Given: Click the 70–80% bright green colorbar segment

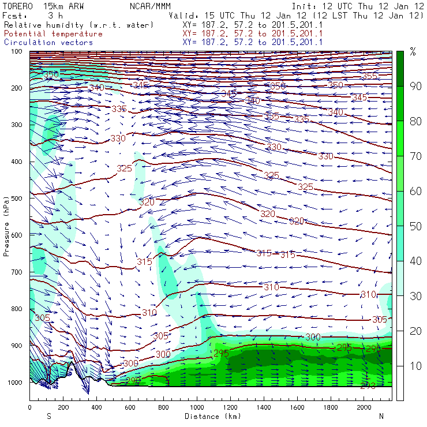Looking at the screenshot, I should [400, 138].
